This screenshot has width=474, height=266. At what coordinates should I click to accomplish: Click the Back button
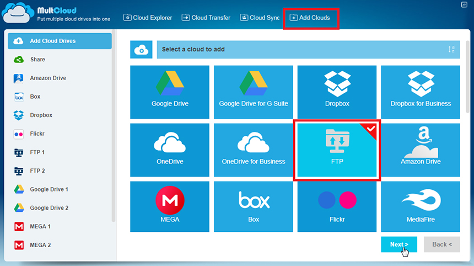(442, 244)
